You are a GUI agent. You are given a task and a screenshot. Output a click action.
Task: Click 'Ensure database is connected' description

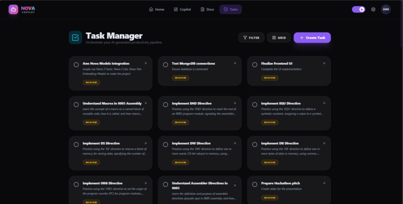tap(189, 69)
